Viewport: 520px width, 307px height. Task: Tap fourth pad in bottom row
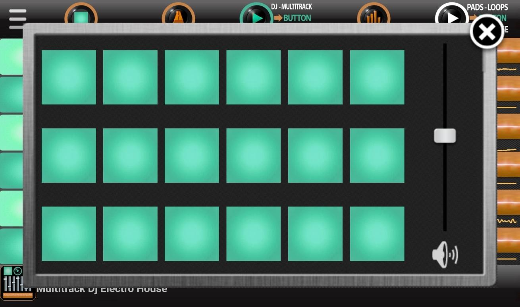pos(254,234)
